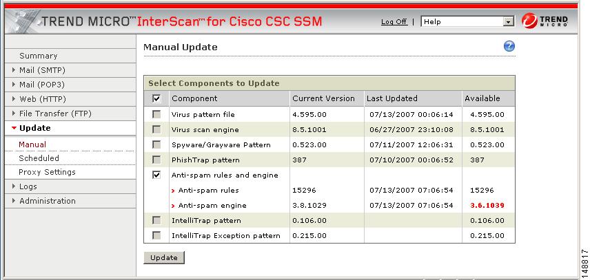
Task: Enable the IntelliTrap pattern checkbox
Action: (x=156, y=220)
